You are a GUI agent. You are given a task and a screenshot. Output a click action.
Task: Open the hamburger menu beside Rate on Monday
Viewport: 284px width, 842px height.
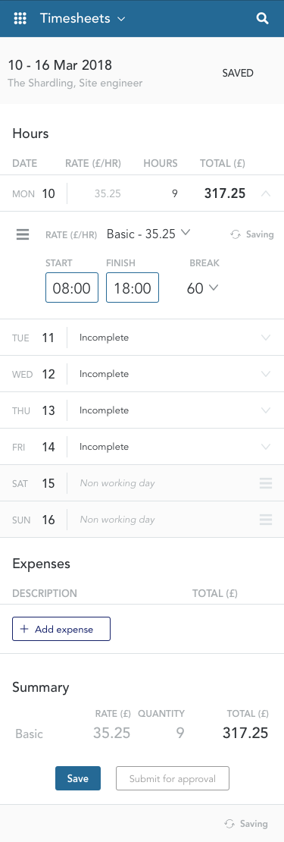(x=23, y=234)
